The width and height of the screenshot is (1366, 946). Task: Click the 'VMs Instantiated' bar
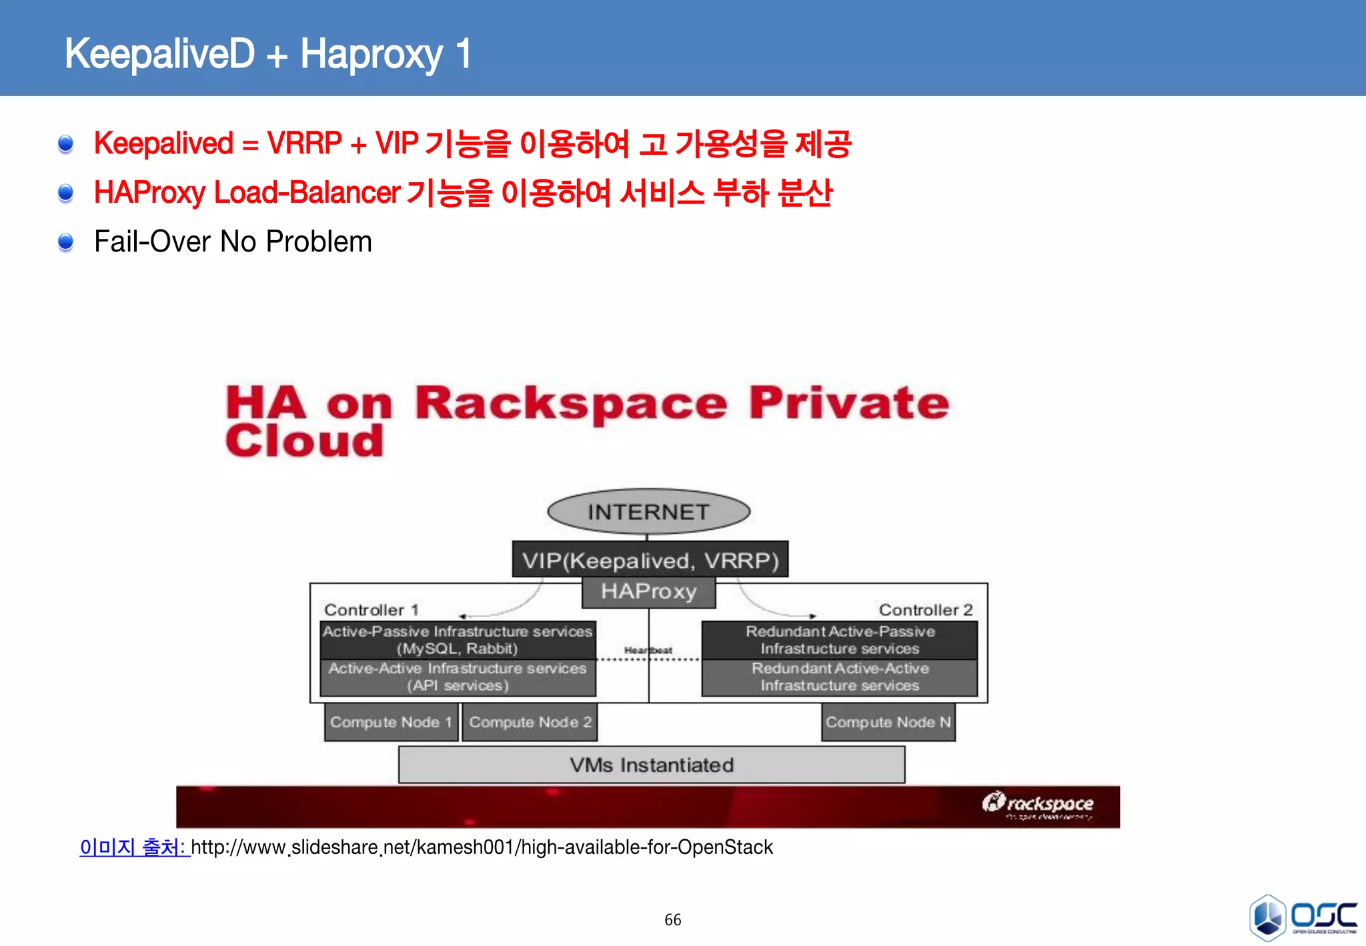click(x=652, y=765)
